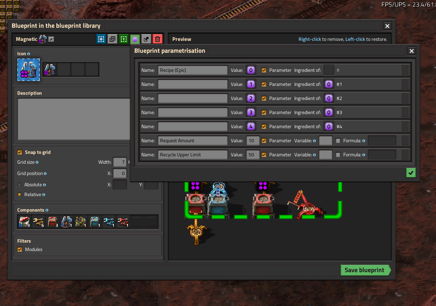
Task: Click the speed module component showing 9
Action: tap(24, 221)
